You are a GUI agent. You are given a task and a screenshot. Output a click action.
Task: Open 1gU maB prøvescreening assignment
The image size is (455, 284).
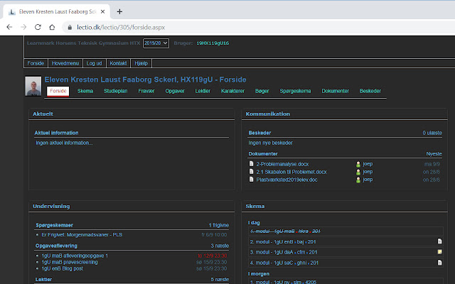pyautogui.click(x=70, y=262)
